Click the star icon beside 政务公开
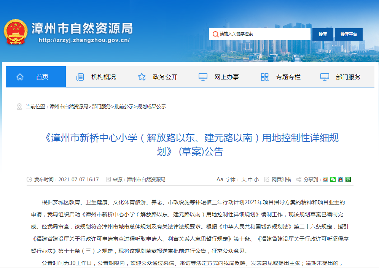This screenshot has width=379, height=268. tap(142, 77)
